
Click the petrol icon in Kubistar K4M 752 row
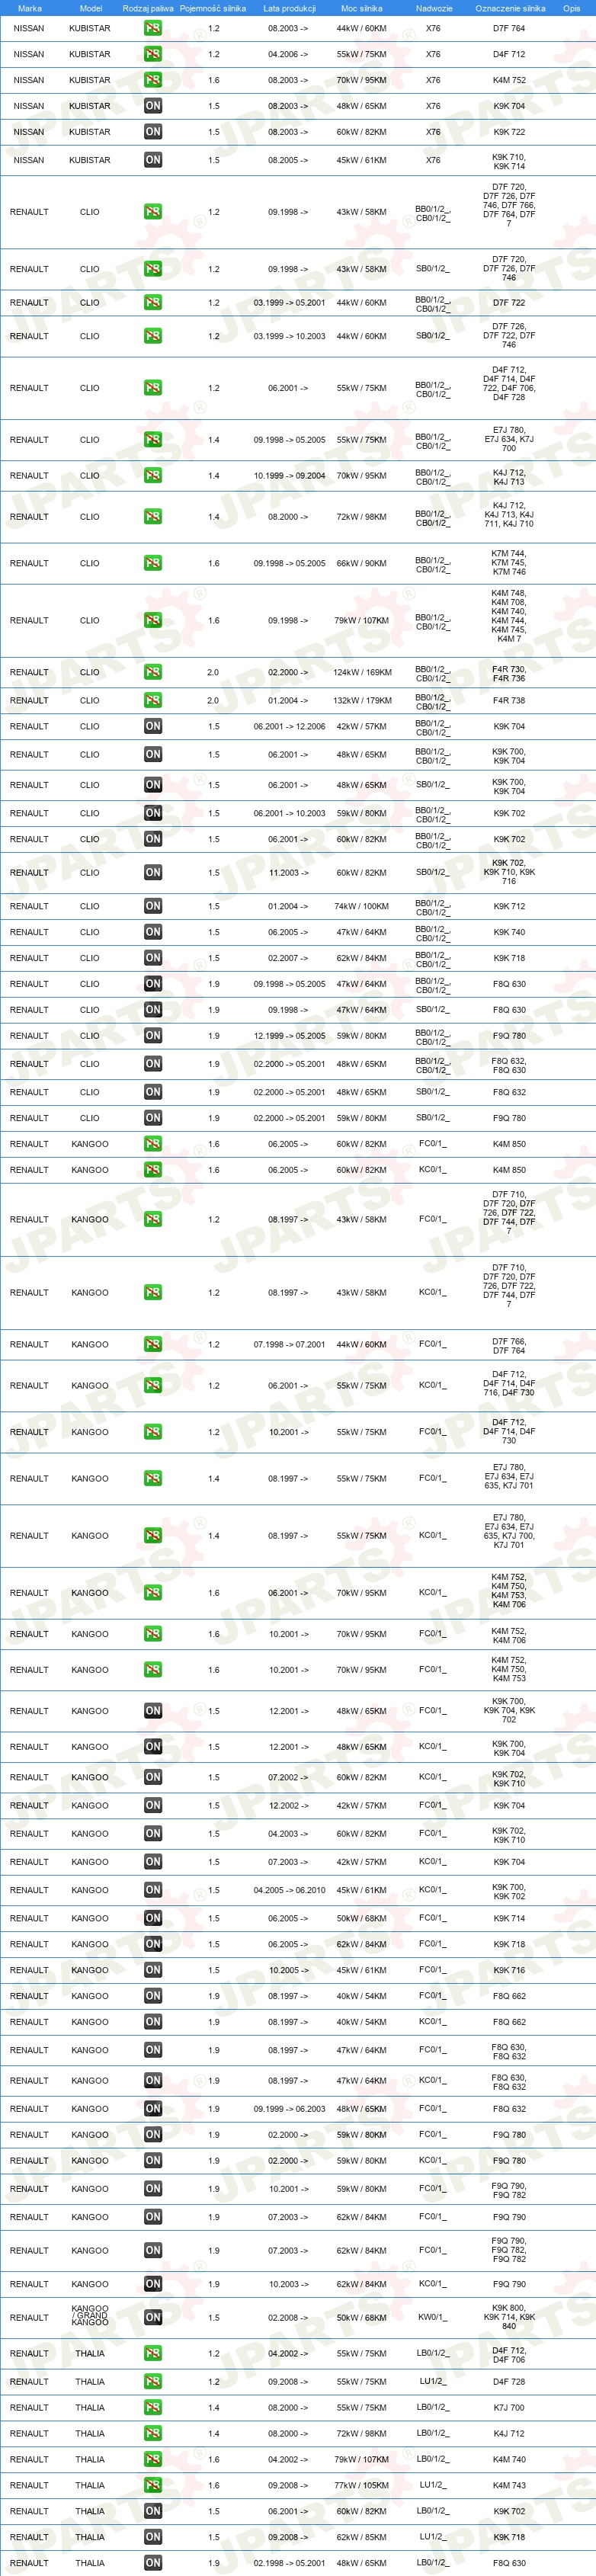[153, 80]
